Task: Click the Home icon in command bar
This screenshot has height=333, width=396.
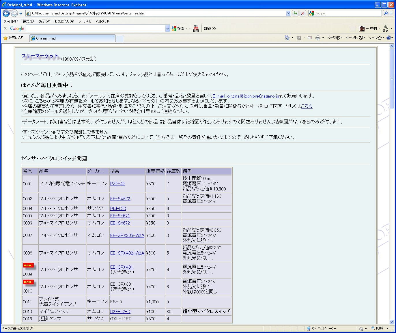Action: pos(287,38)
